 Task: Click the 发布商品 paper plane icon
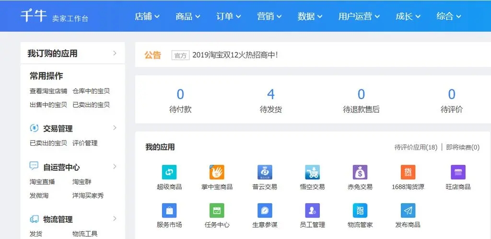(408, 210)
